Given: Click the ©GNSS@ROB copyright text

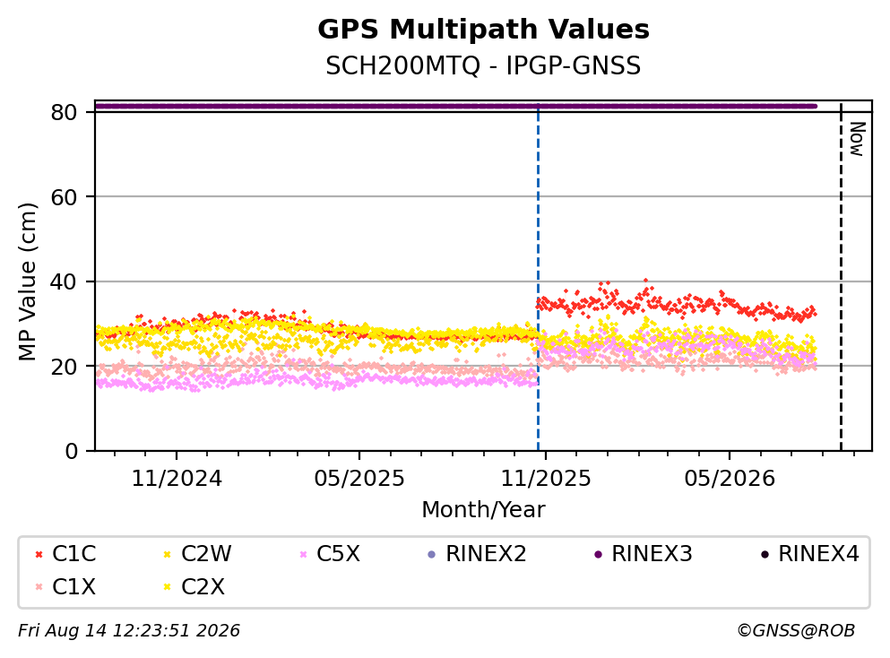Looking at the screenshot, I should 796,631.
